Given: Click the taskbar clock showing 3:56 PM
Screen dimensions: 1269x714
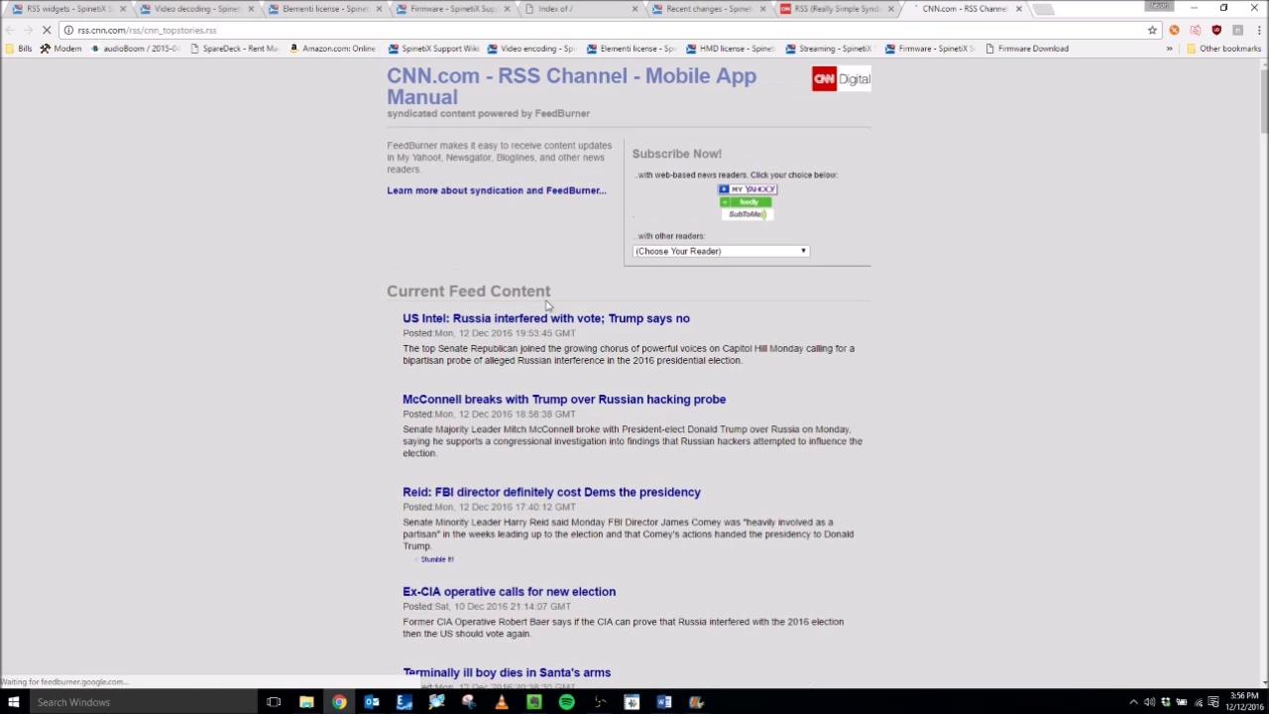Looking at the screenshot, I should 1243,702.
